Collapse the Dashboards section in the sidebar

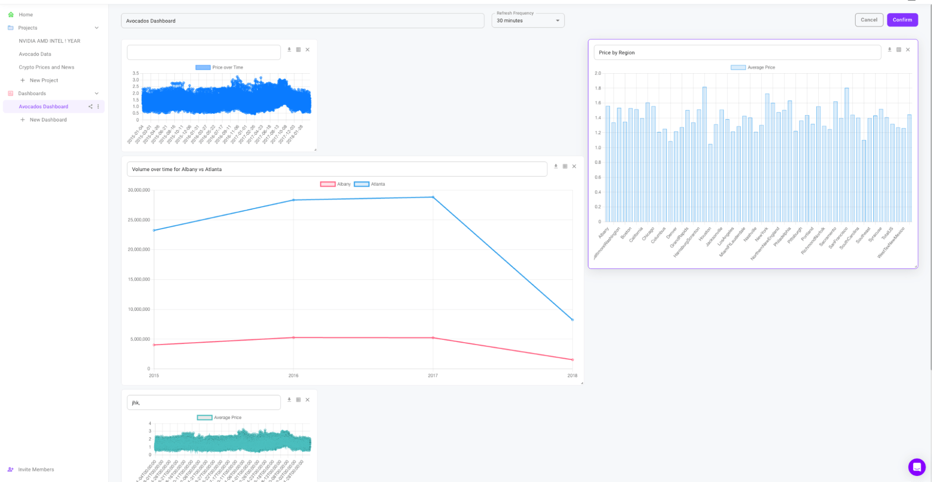coord(97,93)
